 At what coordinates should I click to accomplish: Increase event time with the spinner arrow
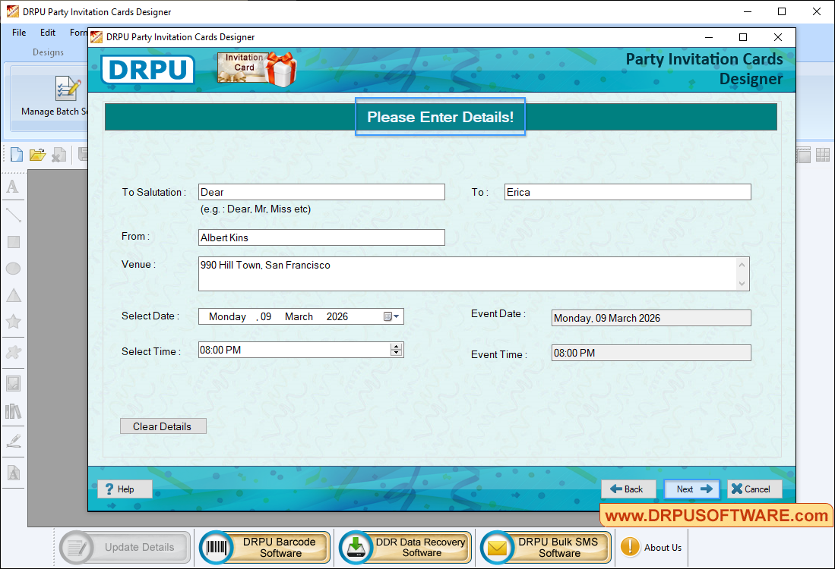397,346
